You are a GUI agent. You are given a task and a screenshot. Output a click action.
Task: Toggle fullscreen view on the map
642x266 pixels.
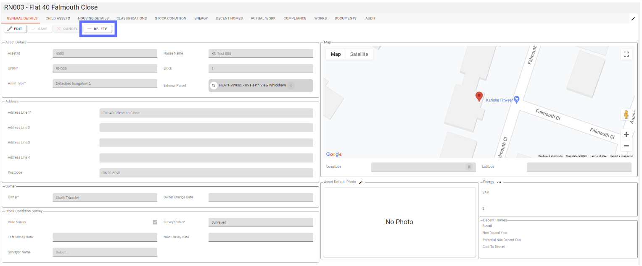(626, 54)
